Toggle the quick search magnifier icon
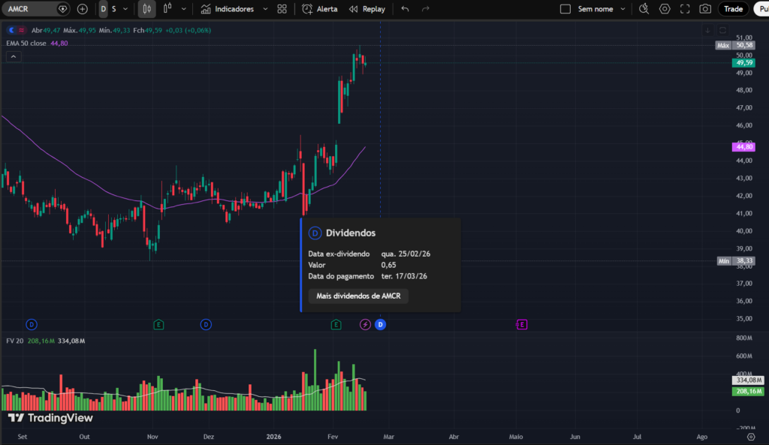 point(643,8)
